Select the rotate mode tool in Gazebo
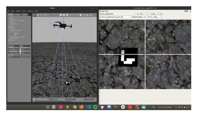This screenshot has height=118, width=197. coord(41,15)
